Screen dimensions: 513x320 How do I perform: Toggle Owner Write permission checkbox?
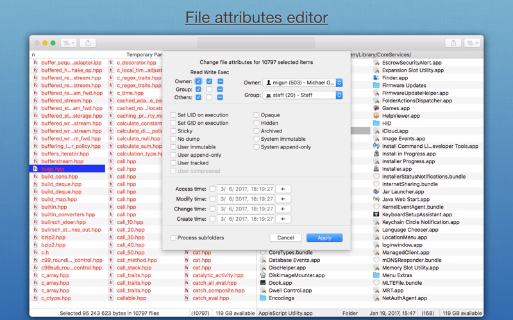(x=209, y=81)
